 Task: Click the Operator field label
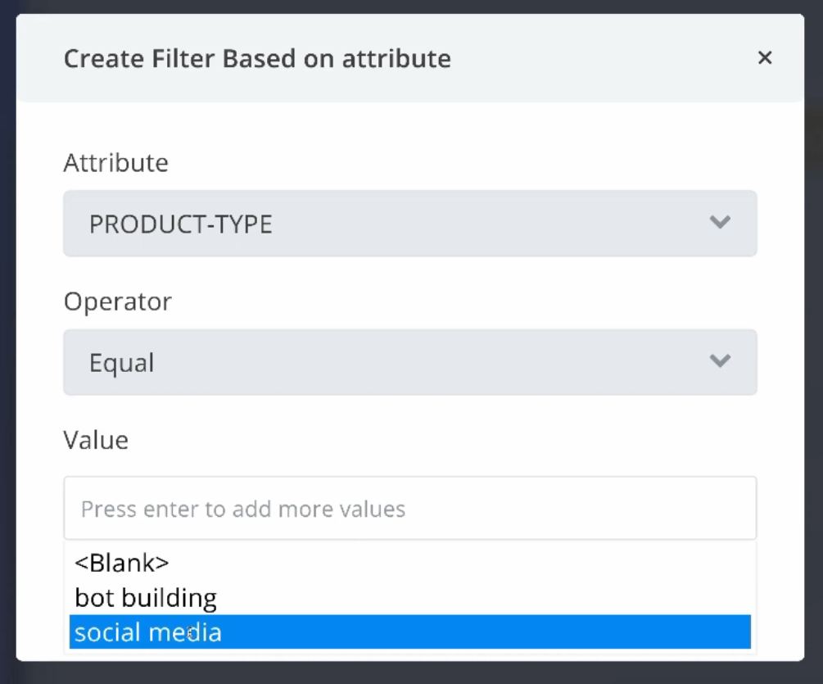point(118,301)
